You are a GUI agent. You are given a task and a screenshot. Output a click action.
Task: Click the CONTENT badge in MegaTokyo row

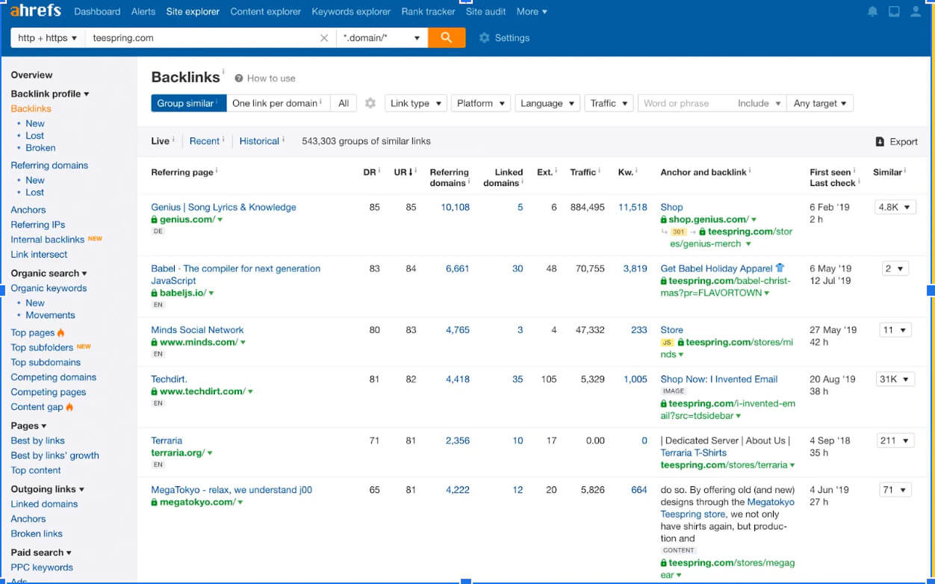pyautogui.click(x=679, y=550)
